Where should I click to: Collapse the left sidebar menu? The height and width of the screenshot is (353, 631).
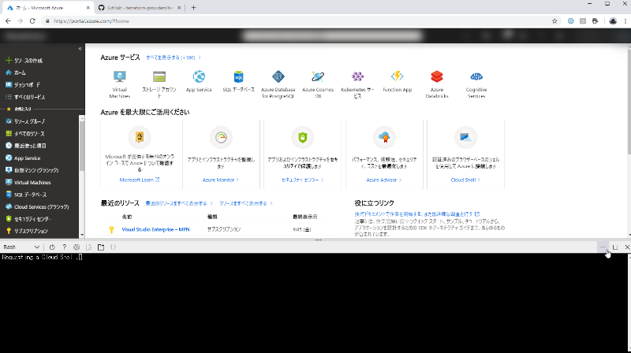[80, 49]
